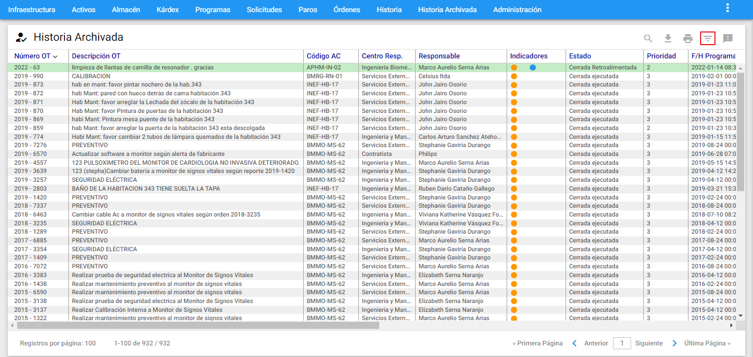Click 1-100 de 932 / 932 record count
The width and height of the screenshot is (753, 357).
pyautogui.click(x=142, y=343)
